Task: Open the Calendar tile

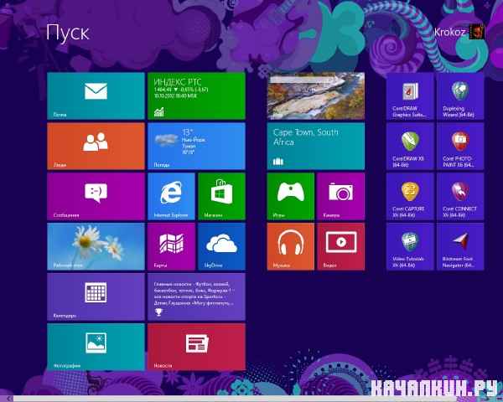Action: 96,296
